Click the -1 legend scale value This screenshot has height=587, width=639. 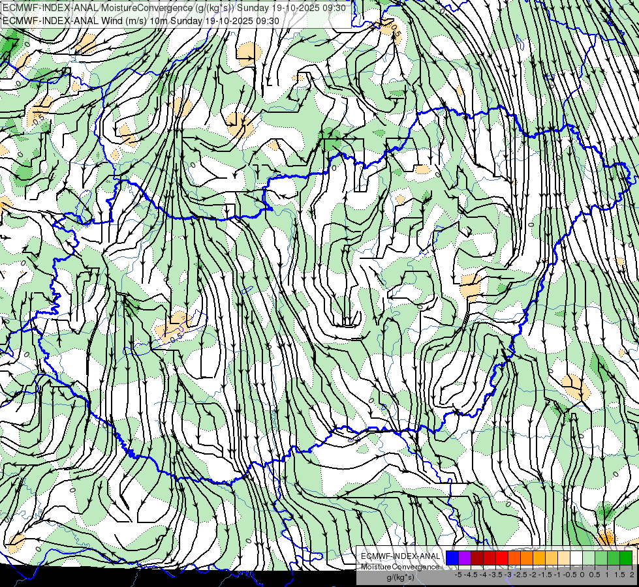557,575
